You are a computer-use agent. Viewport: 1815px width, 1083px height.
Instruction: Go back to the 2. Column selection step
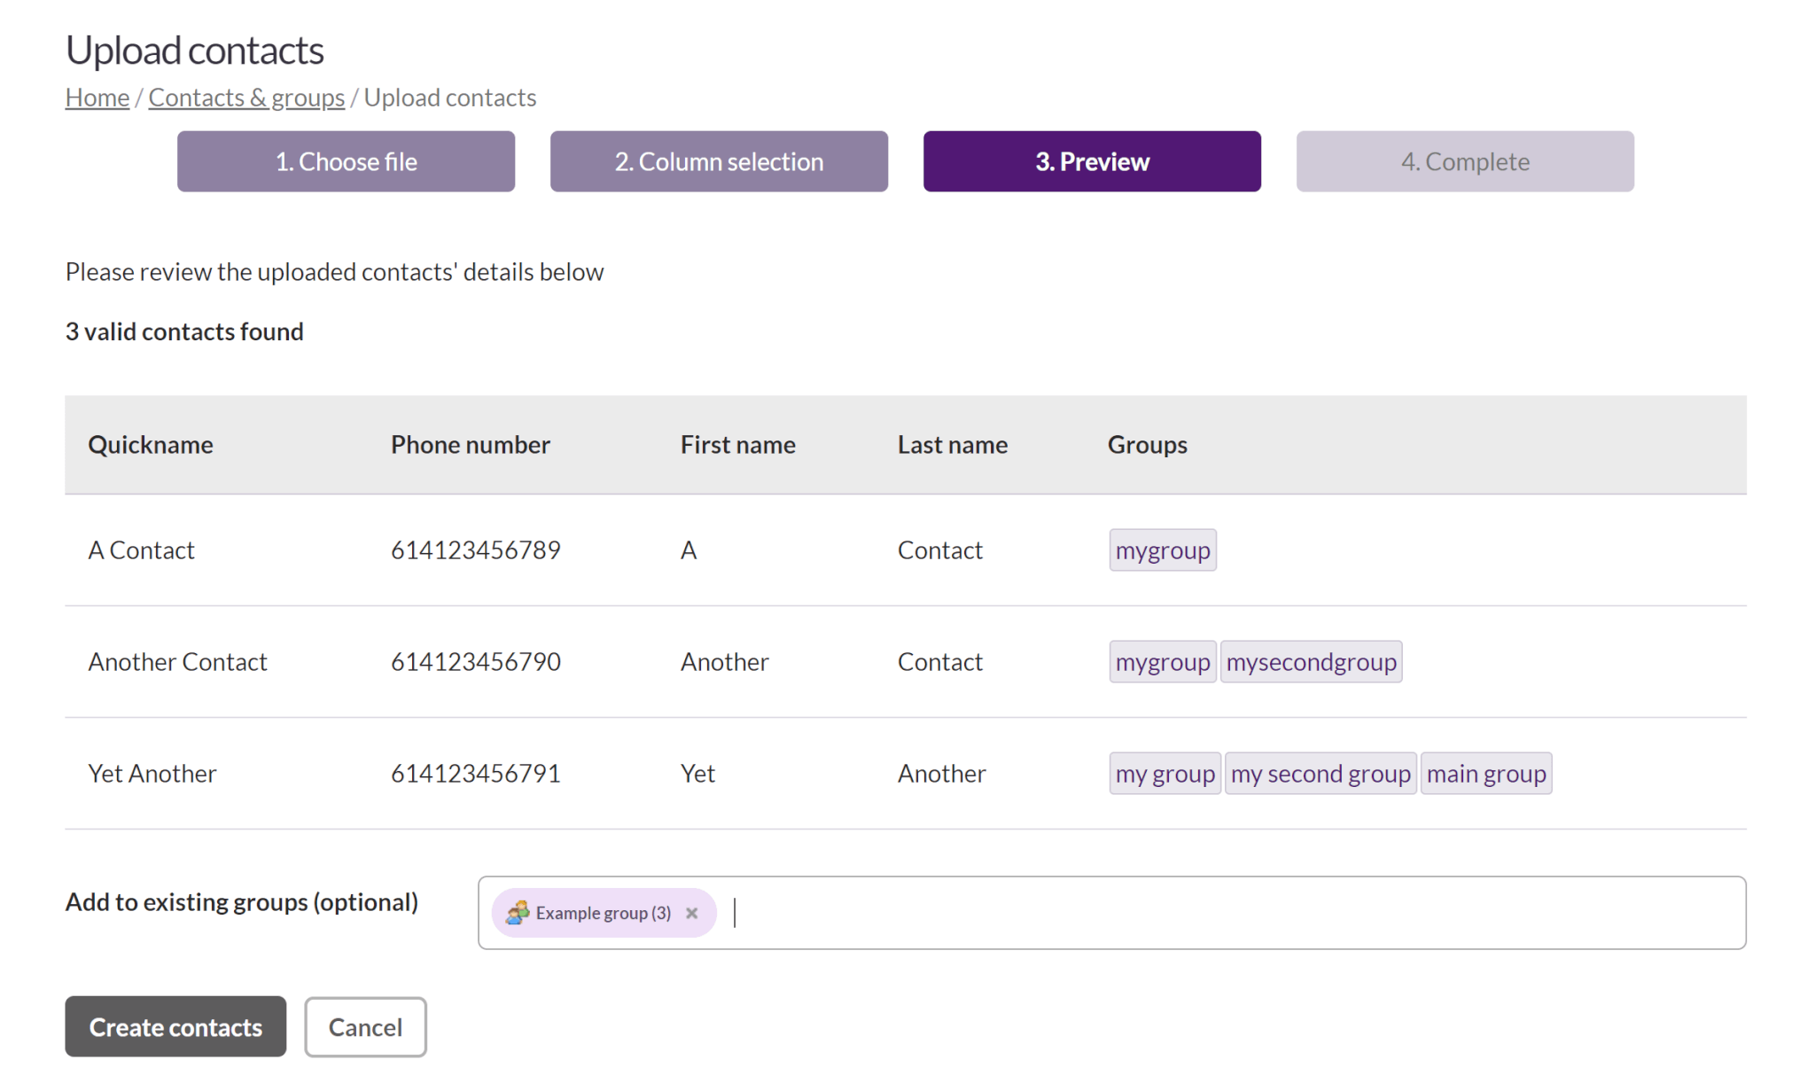pyautogui.click(x=719, y=161)
